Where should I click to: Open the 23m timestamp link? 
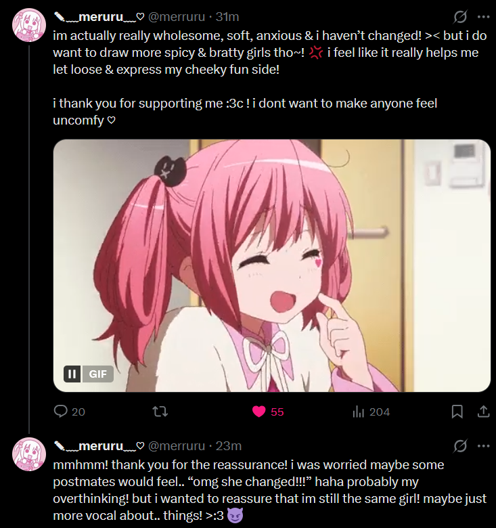229,446
